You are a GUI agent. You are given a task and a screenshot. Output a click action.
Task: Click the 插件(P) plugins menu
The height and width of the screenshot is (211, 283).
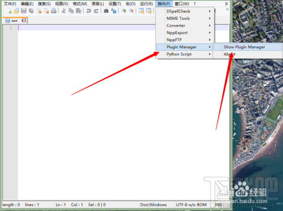click(164, 4)
